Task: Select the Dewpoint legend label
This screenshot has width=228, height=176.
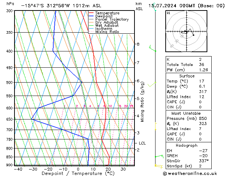Action: (x=104, y=16)
